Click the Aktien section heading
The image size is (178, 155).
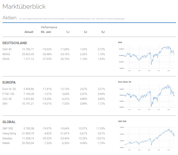[x=9, y=18]
